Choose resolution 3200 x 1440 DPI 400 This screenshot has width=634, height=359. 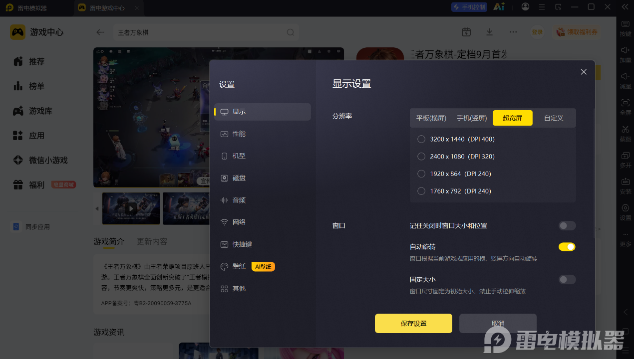[456, 139]
